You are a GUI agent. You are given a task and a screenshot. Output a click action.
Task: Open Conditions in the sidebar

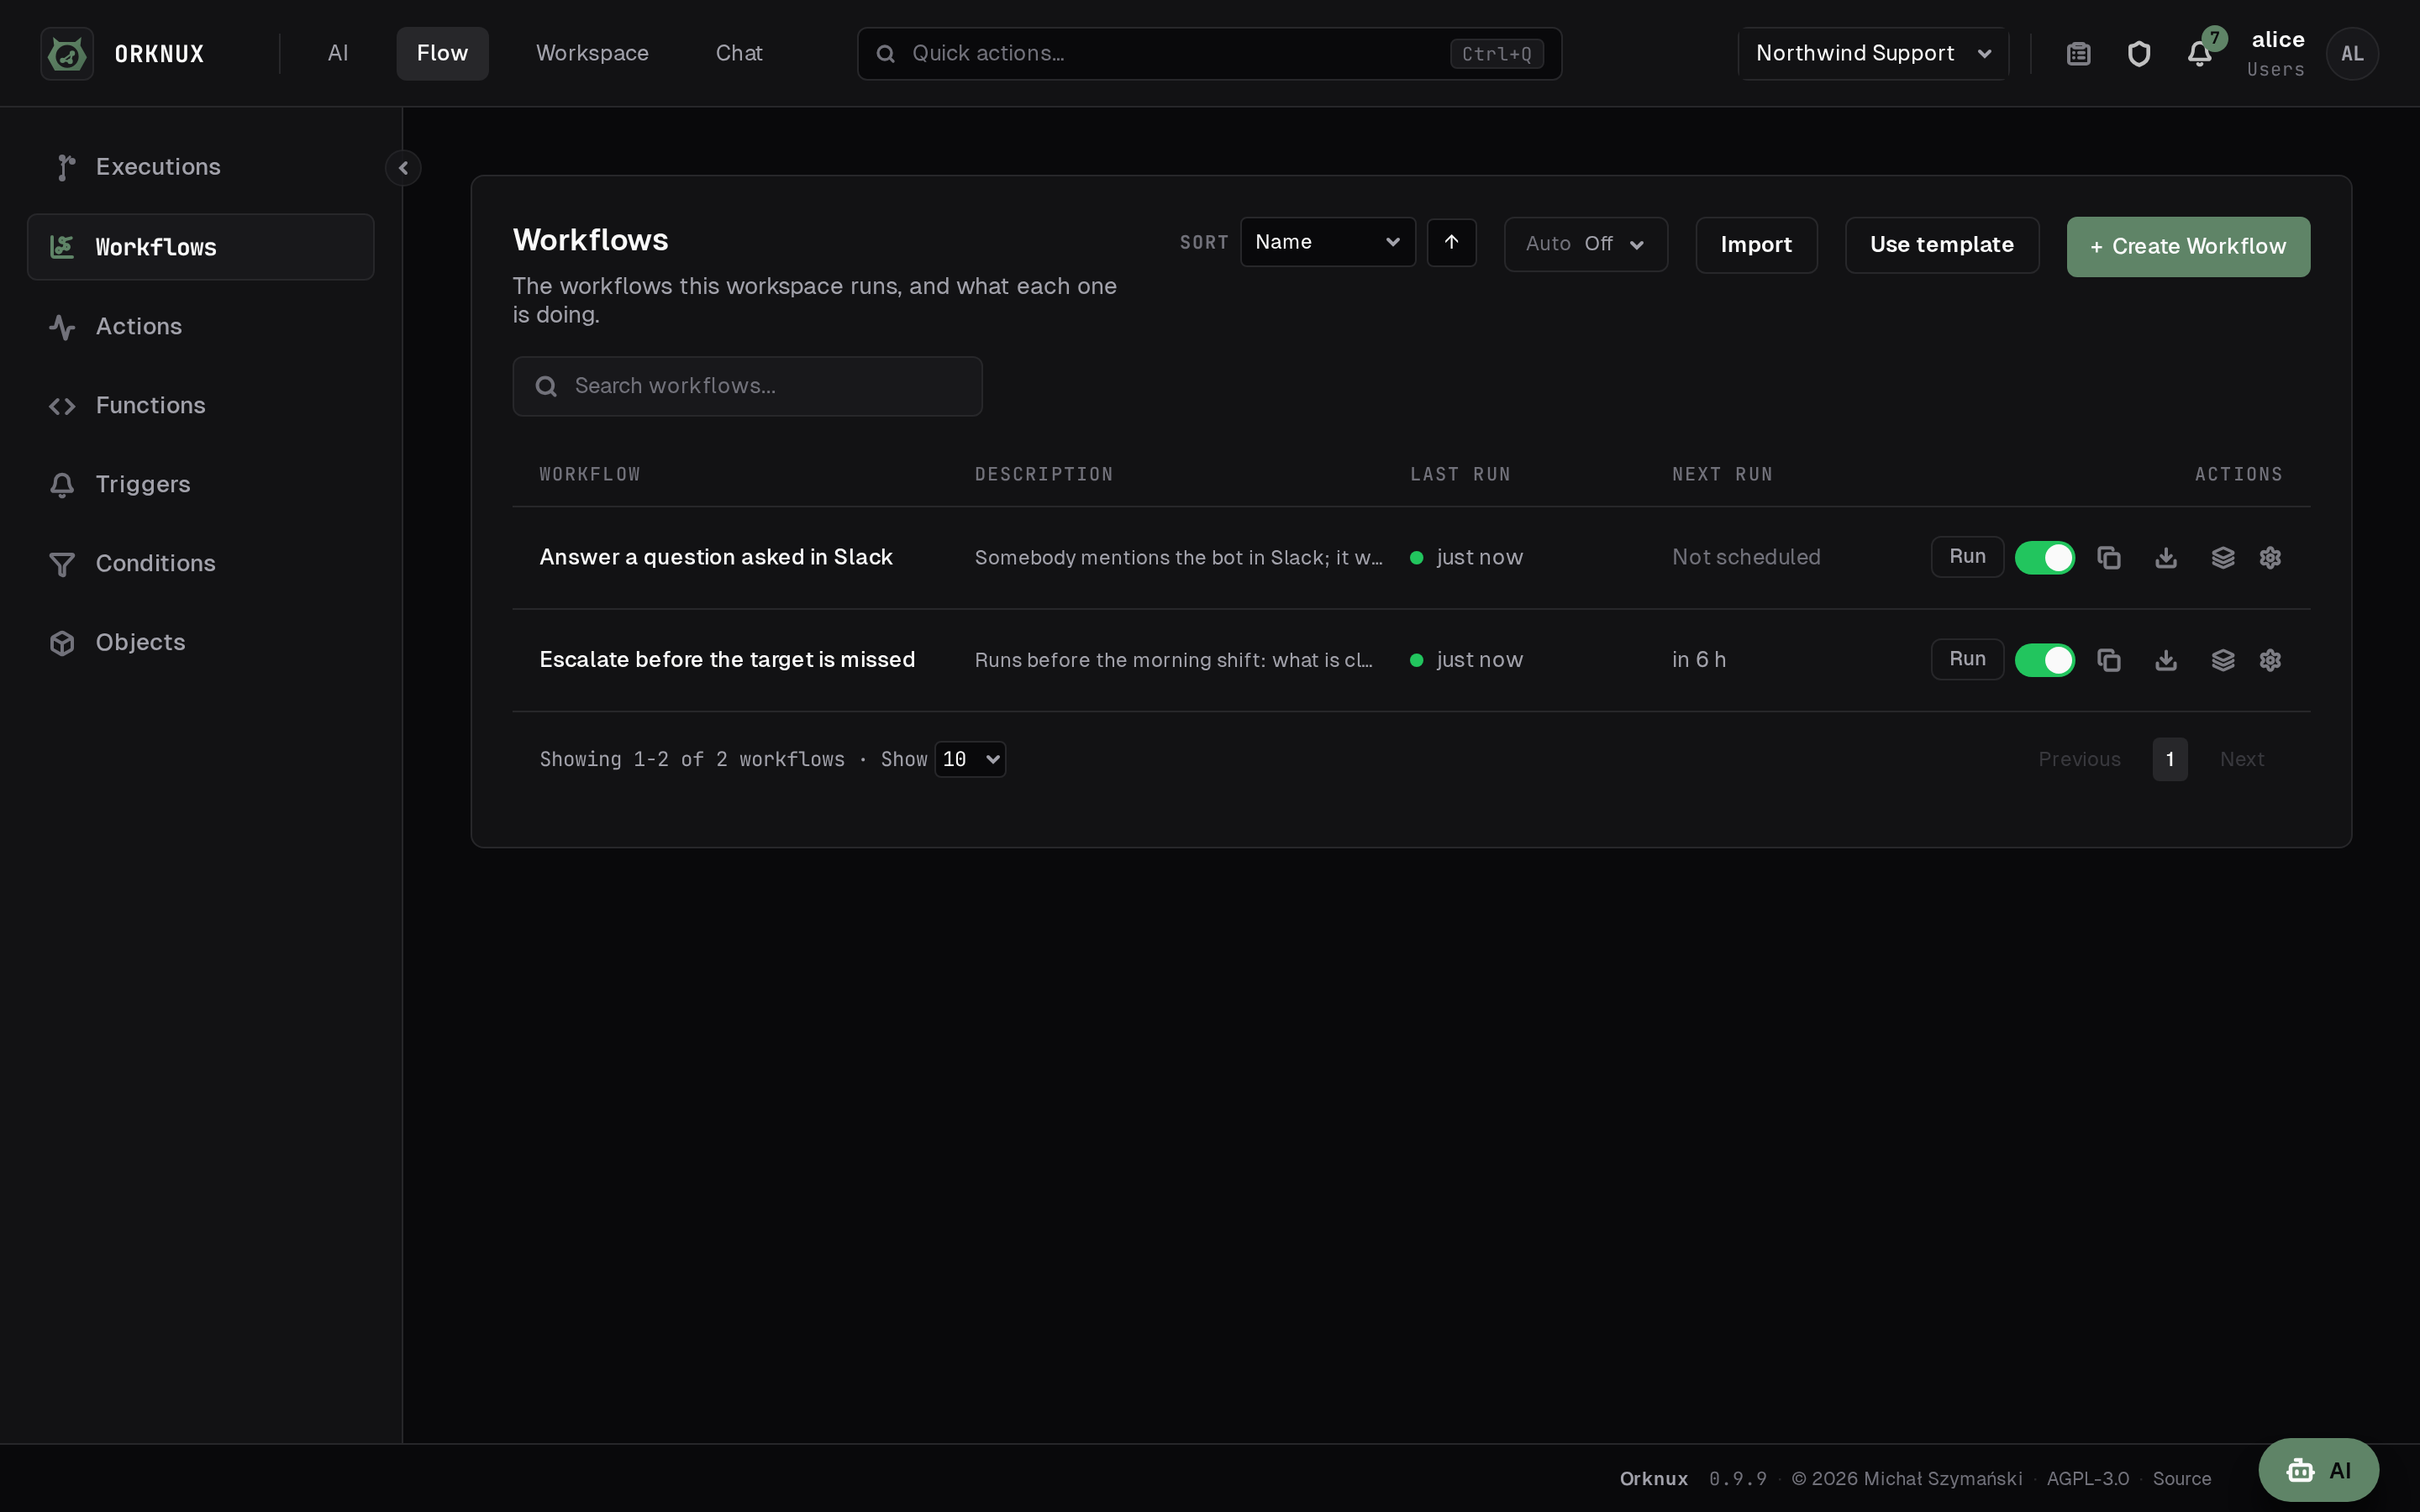point(201,563)
